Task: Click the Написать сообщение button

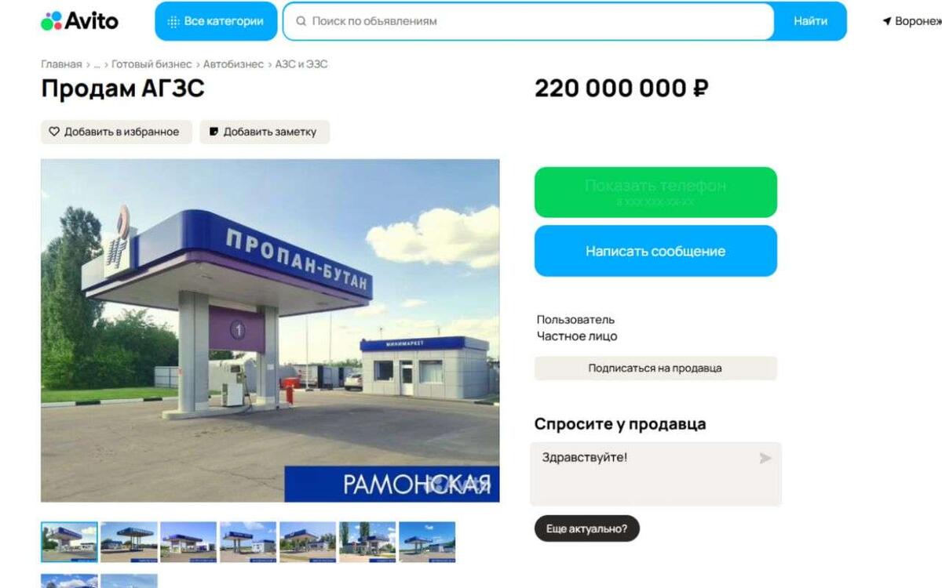Action: click(x=655, y=251)
